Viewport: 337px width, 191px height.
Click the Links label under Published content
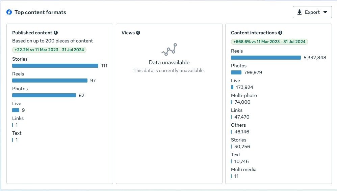tap(18, 118)
